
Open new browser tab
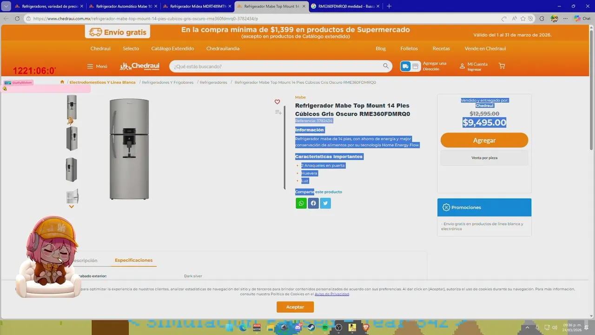(x=389, y=6)
